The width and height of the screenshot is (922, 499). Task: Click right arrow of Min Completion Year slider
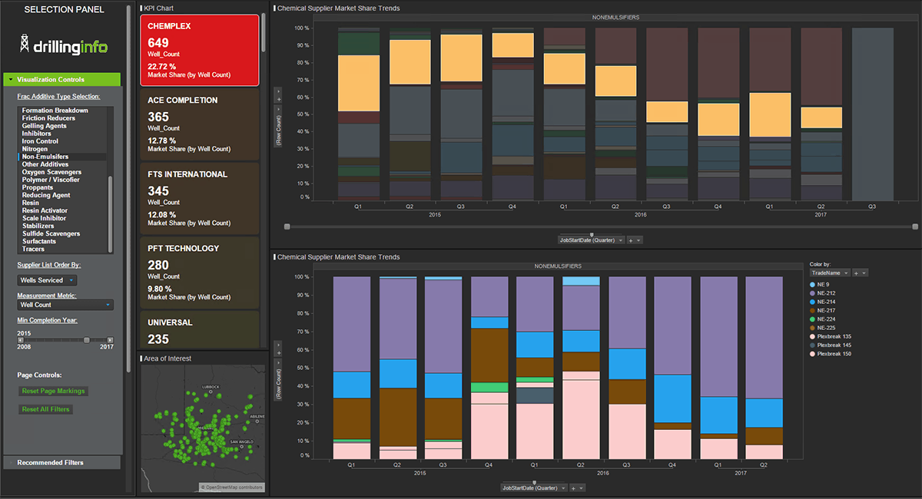point(110,339)
